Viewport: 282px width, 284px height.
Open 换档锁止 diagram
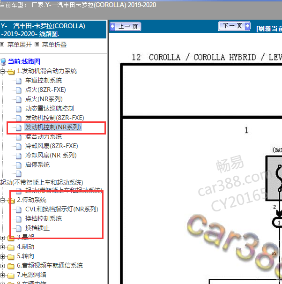pos(37,228)
